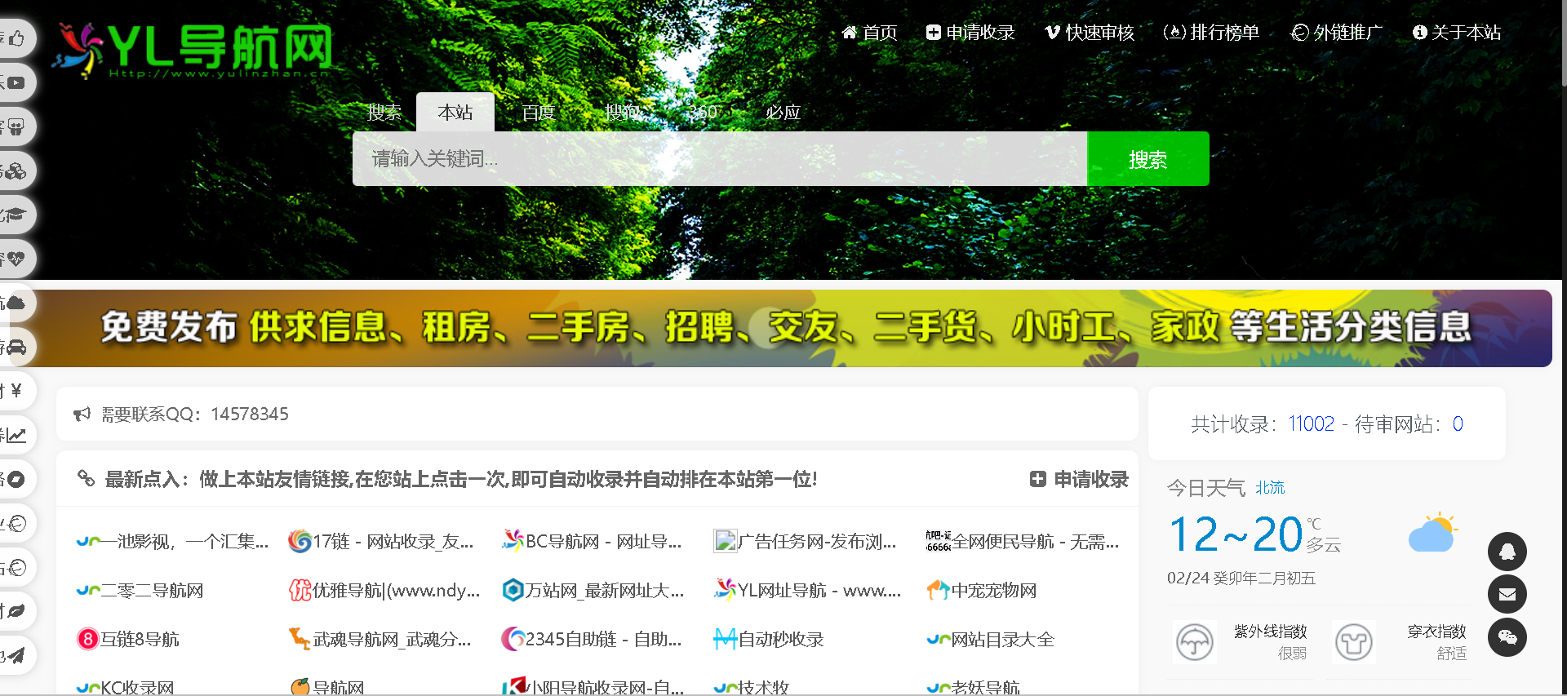Click the YL导航网 logo
The width and height of the screenshot is (1567, 696).
[x=193, y=51]
